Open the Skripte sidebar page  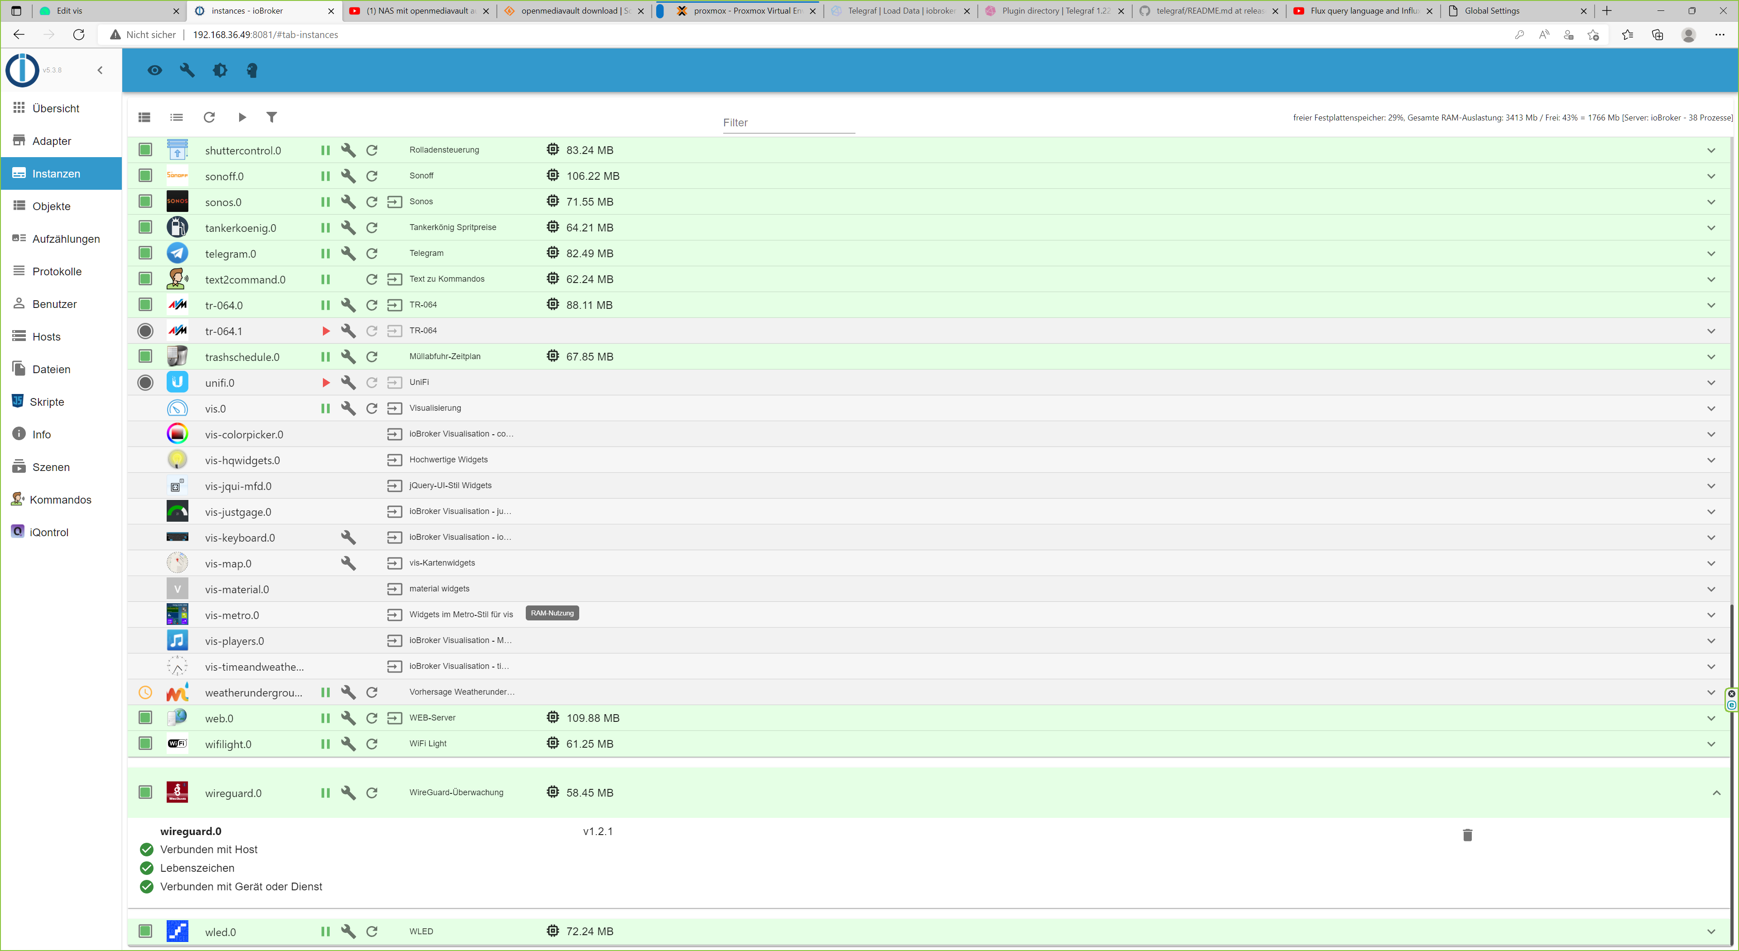tap(47, 402)
